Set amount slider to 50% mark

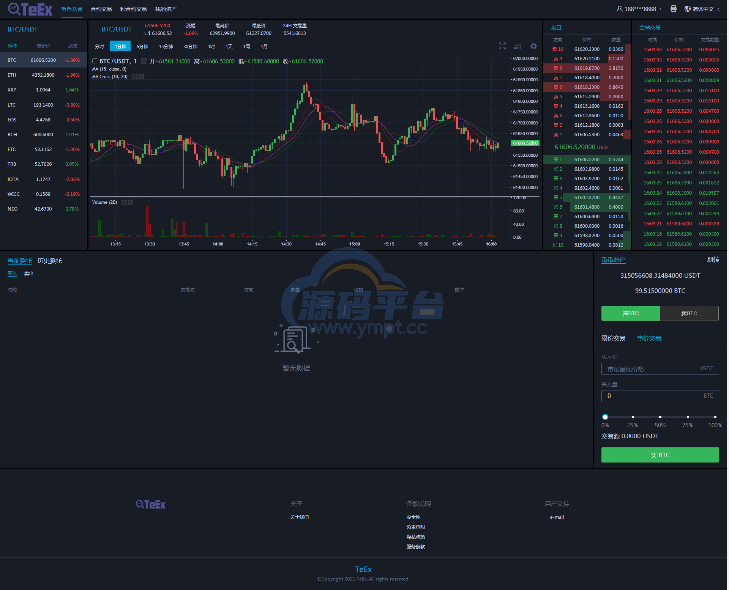[x=660, y=417]
